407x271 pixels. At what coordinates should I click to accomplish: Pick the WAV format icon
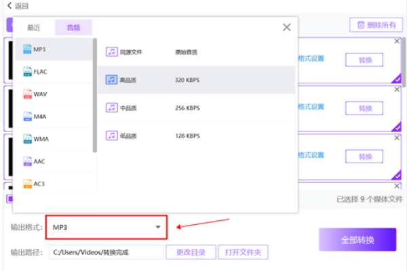pyautogui.click(x=28, y=93)
